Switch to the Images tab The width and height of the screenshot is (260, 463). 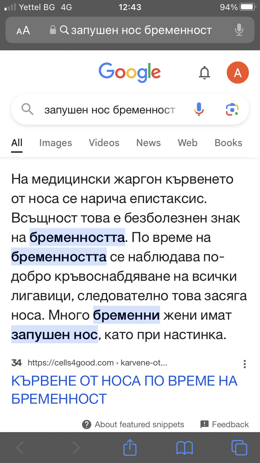coord(55,143)
